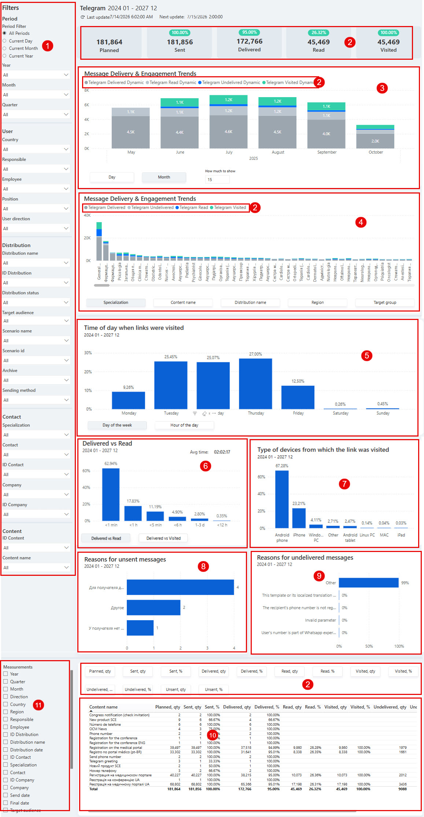The height and width of the screenshot is (817, 424).
Task: Tick the ID Company measurement checkbox
Action: [5, 780]
